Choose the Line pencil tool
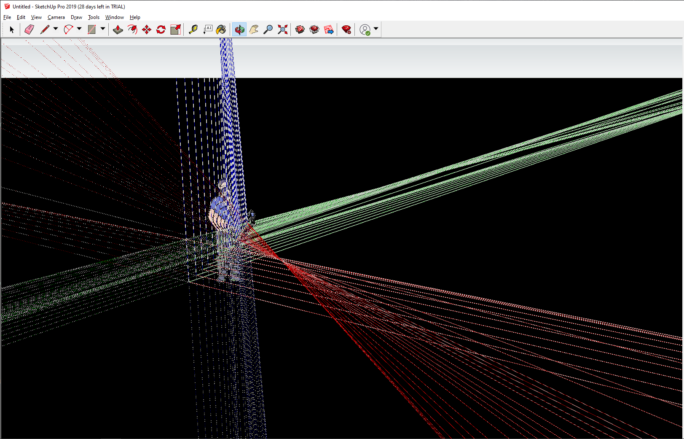The width and height of the screenshot is (684, 439). pyautogui.click(x=45, y=30)
